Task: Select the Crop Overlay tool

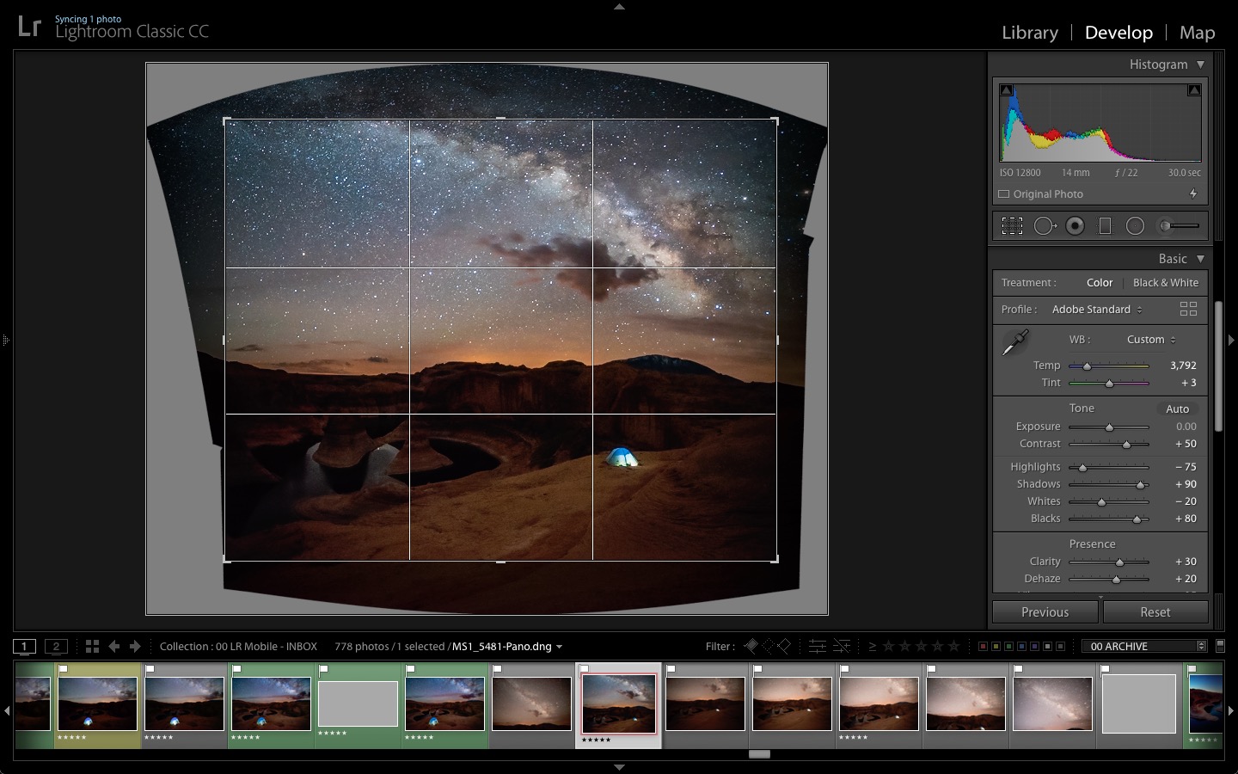Action: (x=1012, y=225)
